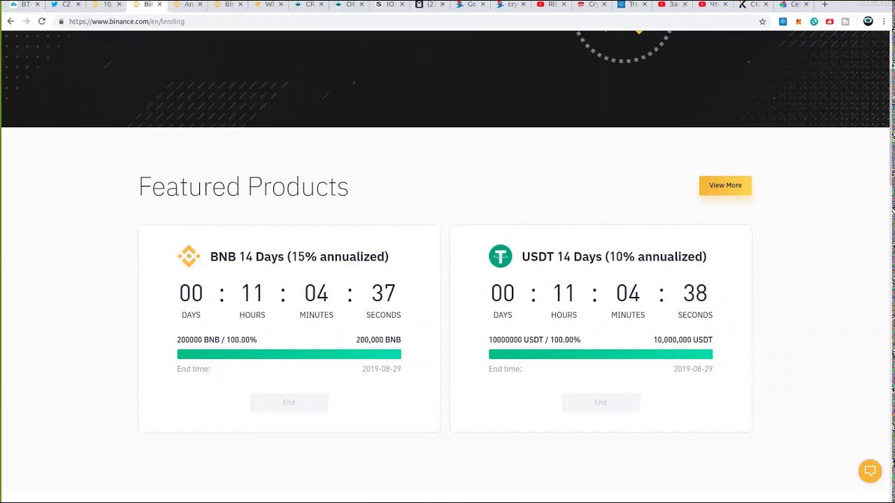895x503 pixels.
Task: Open the browser profile avatar
Action: click(x=868, y=22)
